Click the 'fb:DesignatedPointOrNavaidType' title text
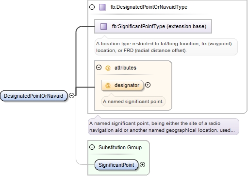The width and height of the screenshot is (248, 176). click(x=149, y=7)
